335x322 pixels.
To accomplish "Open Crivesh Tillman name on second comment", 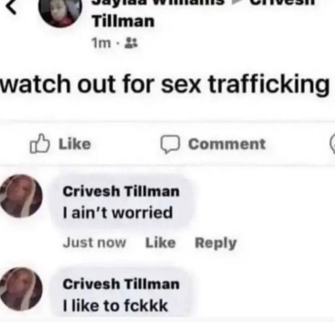I will (121, 284).
